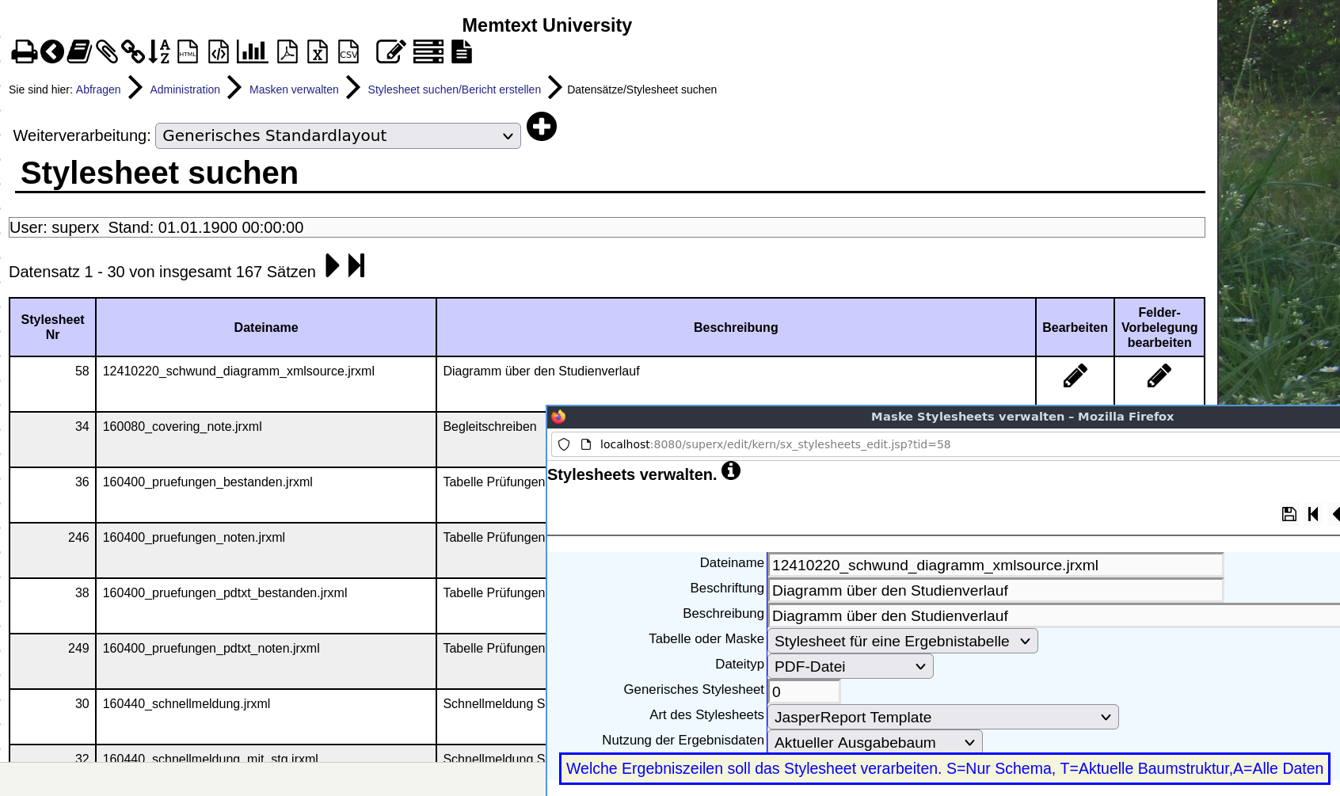Select the 12410220_schwund_diagramm_xmlsource.jrxml table cell
Screen dimensions: 1340x796
pyautogui.click(x=266, y=384)
